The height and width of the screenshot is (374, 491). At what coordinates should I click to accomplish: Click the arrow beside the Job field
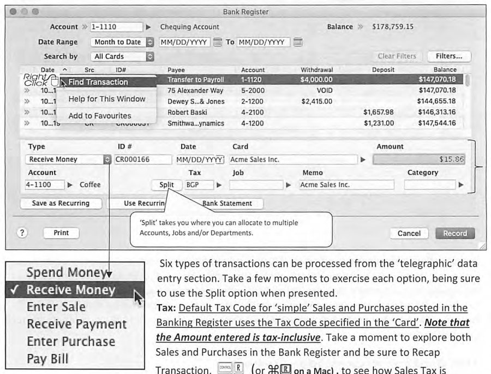(289, 185)
